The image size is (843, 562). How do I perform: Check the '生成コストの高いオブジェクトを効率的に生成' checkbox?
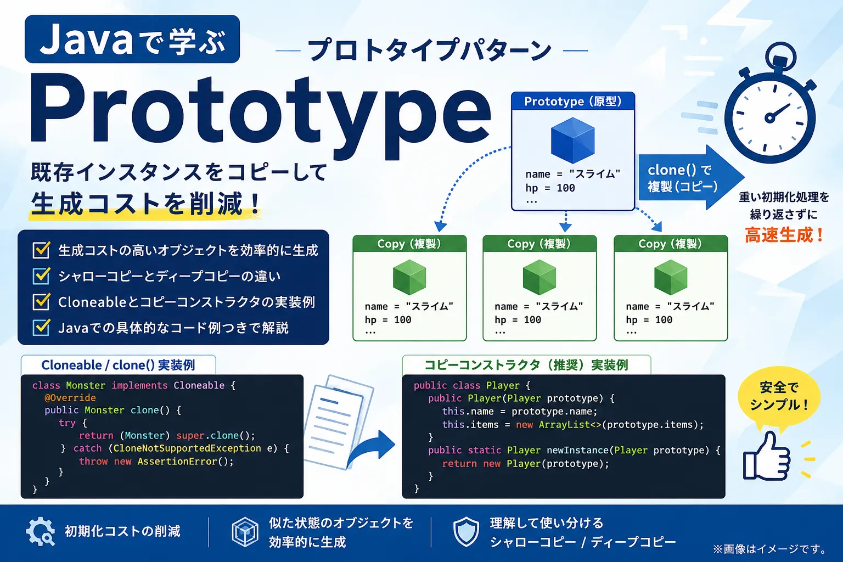click(x=42, y=250)
